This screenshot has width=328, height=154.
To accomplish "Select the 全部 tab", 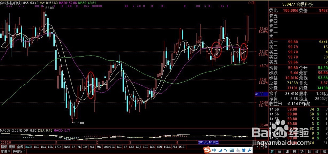I will point(20,147).
